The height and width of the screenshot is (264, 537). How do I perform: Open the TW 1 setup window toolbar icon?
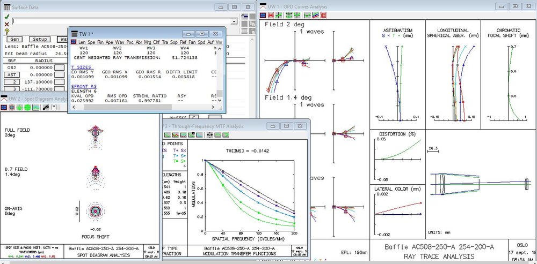73,42
